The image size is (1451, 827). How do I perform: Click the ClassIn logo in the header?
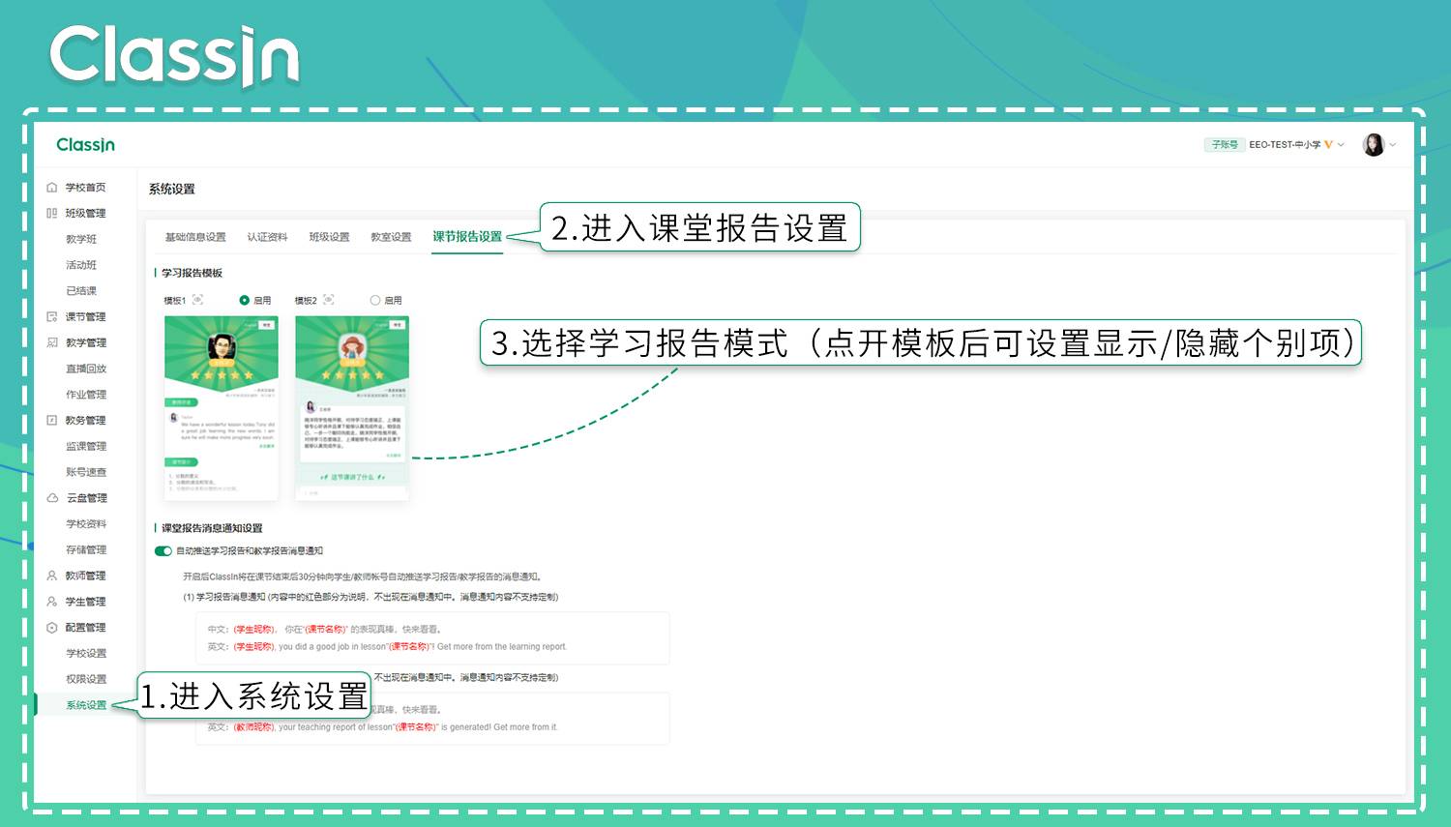coord(85,145)
